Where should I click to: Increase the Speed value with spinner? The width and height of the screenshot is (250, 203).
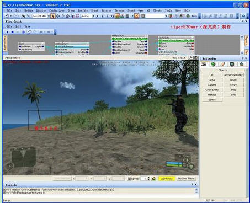tap(148, 178)
